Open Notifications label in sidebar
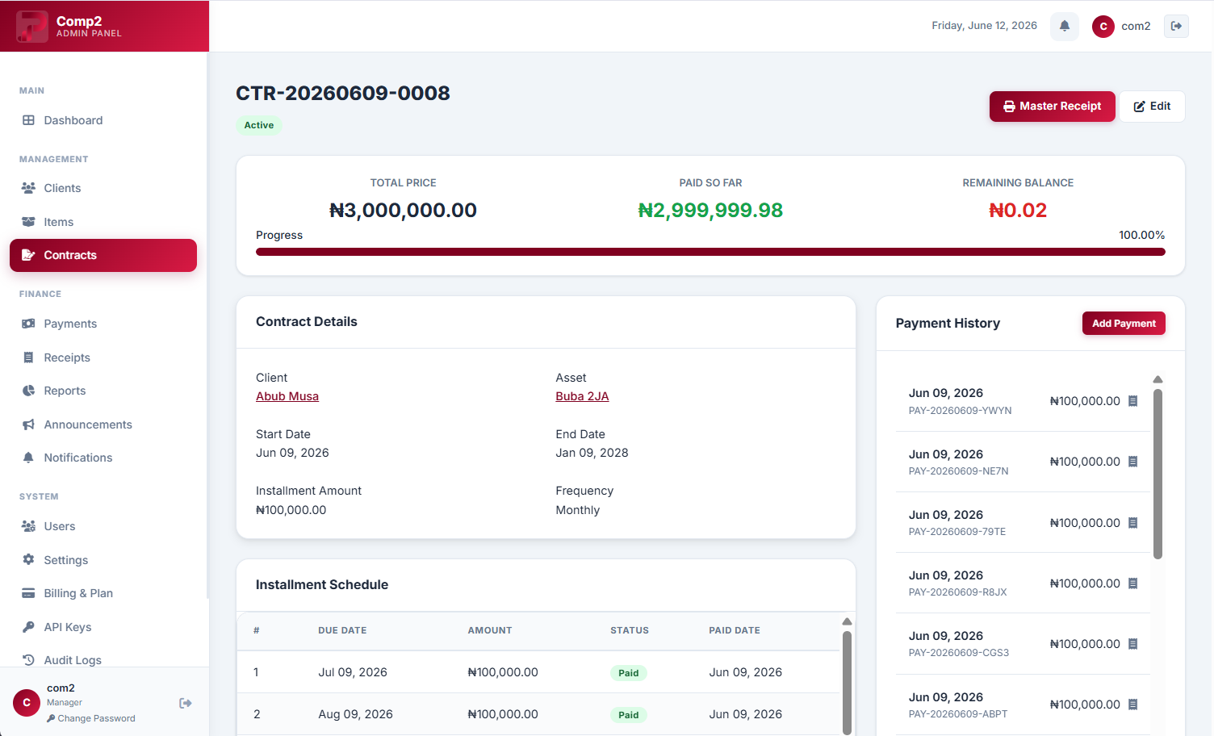This screenshot has height=736, width=1214. [78, 458]
